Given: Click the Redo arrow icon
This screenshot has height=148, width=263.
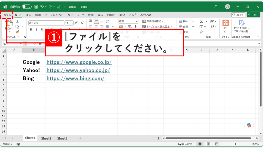Looking at the screenshot, I should point(50,7).
